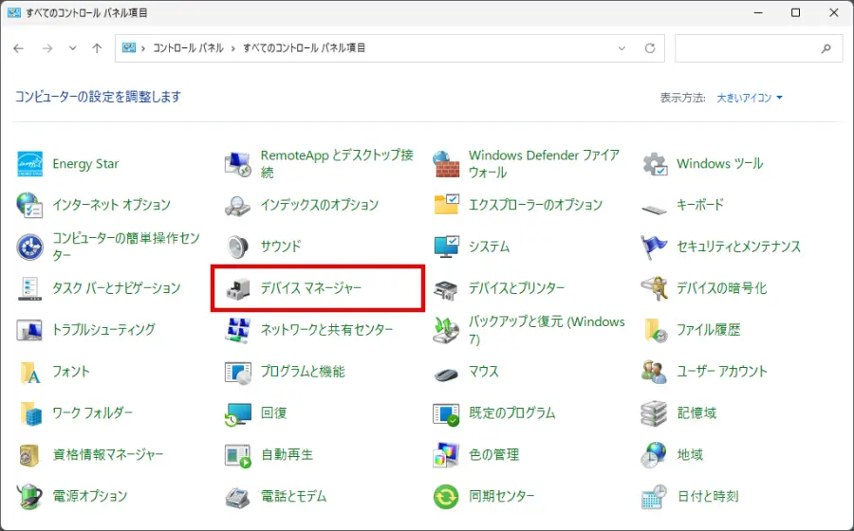Screen dimensions: 854x531
Task: Click the タスク バーとナビゲーション icon
Action: [30, 288]
